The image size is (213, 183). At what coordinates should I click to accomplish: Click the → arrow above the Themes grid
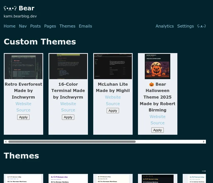204,171
